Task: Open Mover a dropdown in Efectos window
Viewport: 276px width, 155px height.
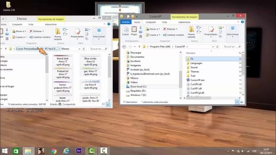Action: coord(19,31)
